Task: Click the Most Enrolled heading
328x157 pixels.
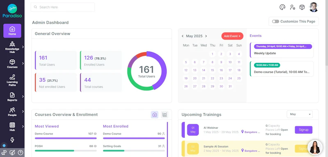Action: [116, 126]
